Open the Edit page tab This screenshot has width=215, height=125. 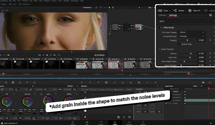click(87, 123)
